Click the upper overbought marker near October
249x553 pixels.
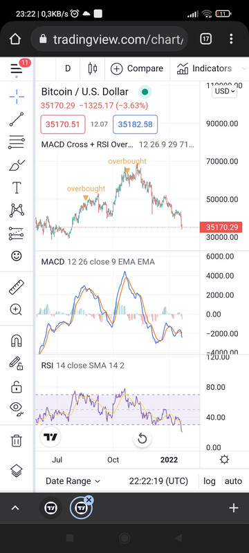(x=127, y=171)
